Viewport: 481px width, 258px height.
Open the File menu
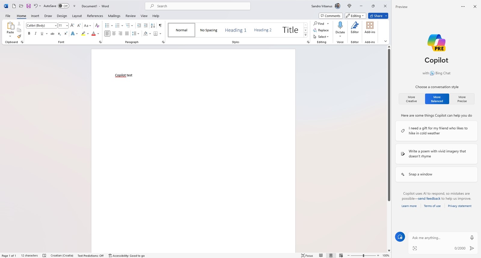[x=8, y=16]
